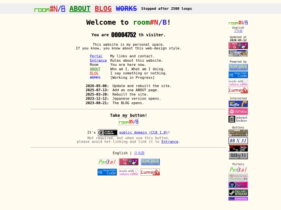Click the Web G badge in the footer
281x210 pixels.
coord(129,162)
